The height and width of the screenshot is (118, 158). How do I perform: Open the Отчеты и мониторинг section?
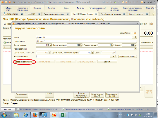(114, 9)
